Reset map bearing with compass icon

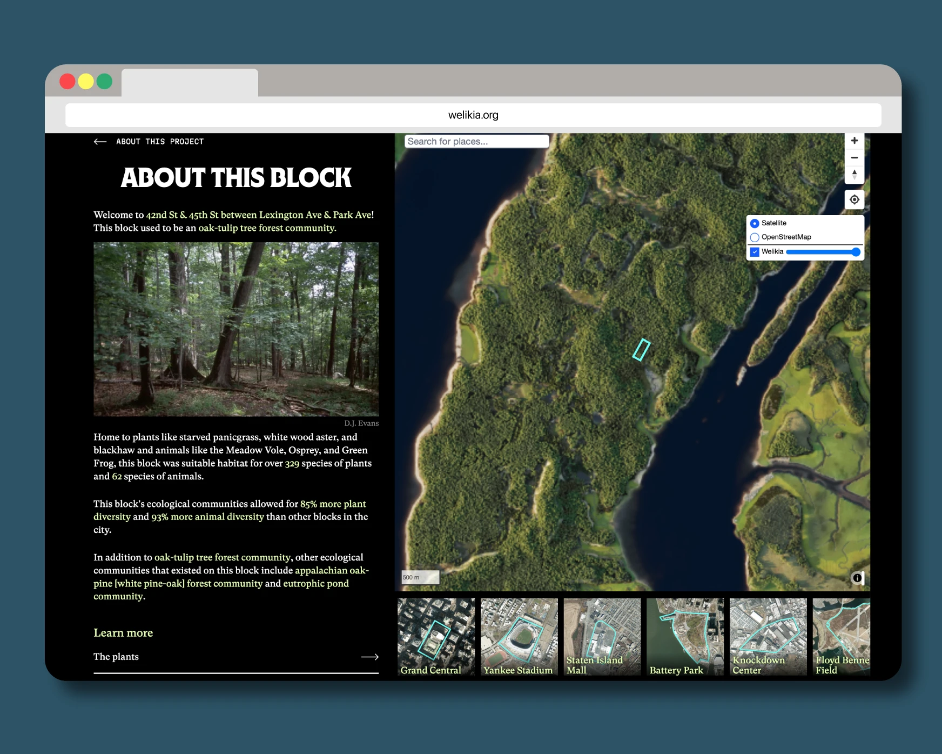854,175
